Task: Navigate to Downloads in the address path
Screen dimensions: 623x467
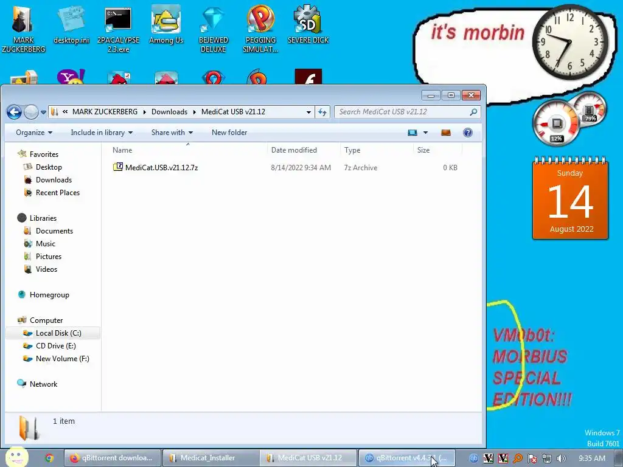Action: (x=169, y=112)
